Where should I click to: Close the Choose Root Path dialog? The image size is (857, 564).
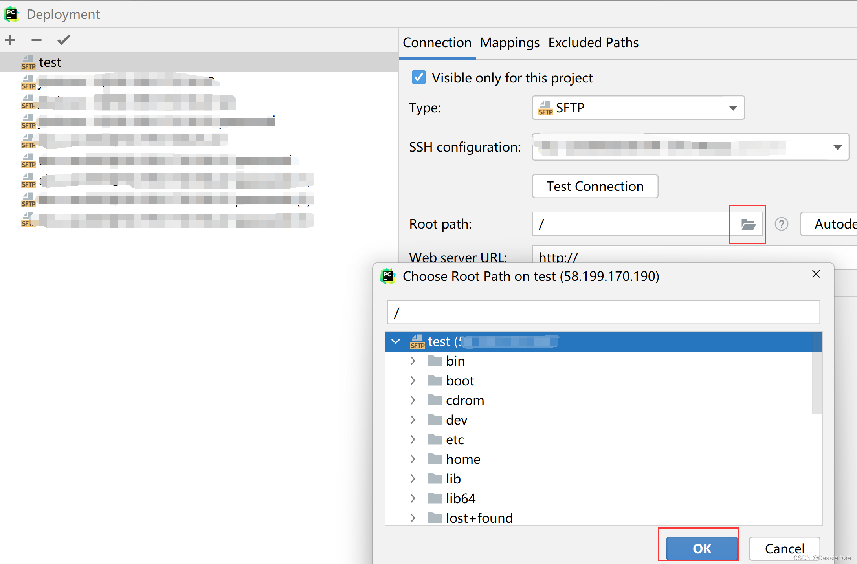coord(816,274)
